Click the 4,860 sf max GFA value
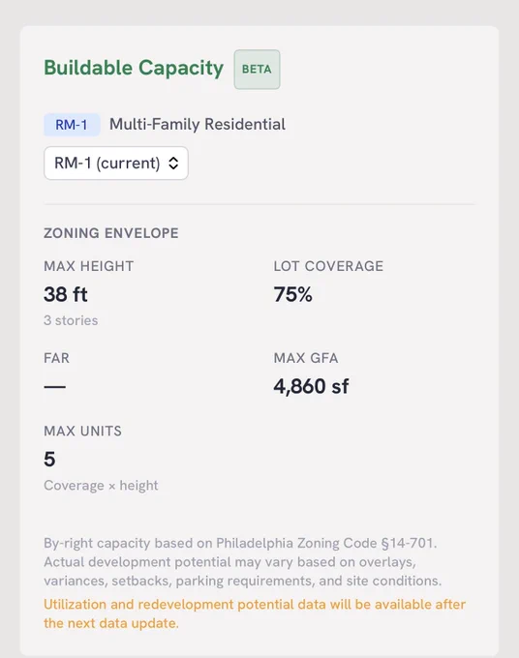The height and width of the screenshot is (658, 519). coord(311,386)
